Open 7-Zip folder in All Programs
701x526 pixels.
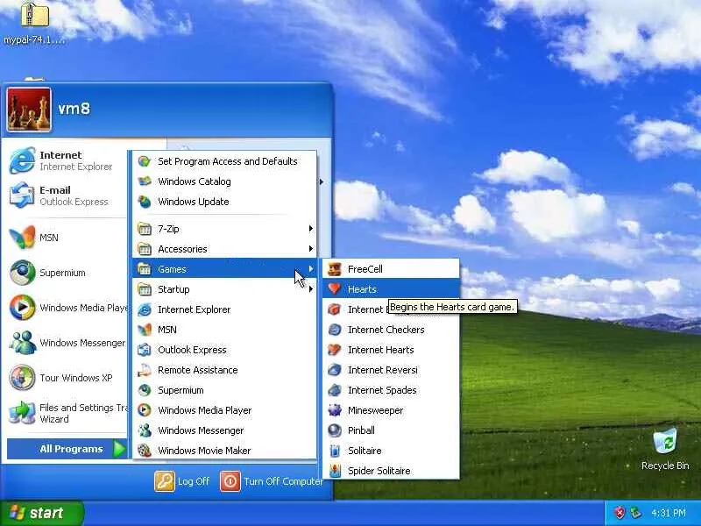tap(224, 229)
